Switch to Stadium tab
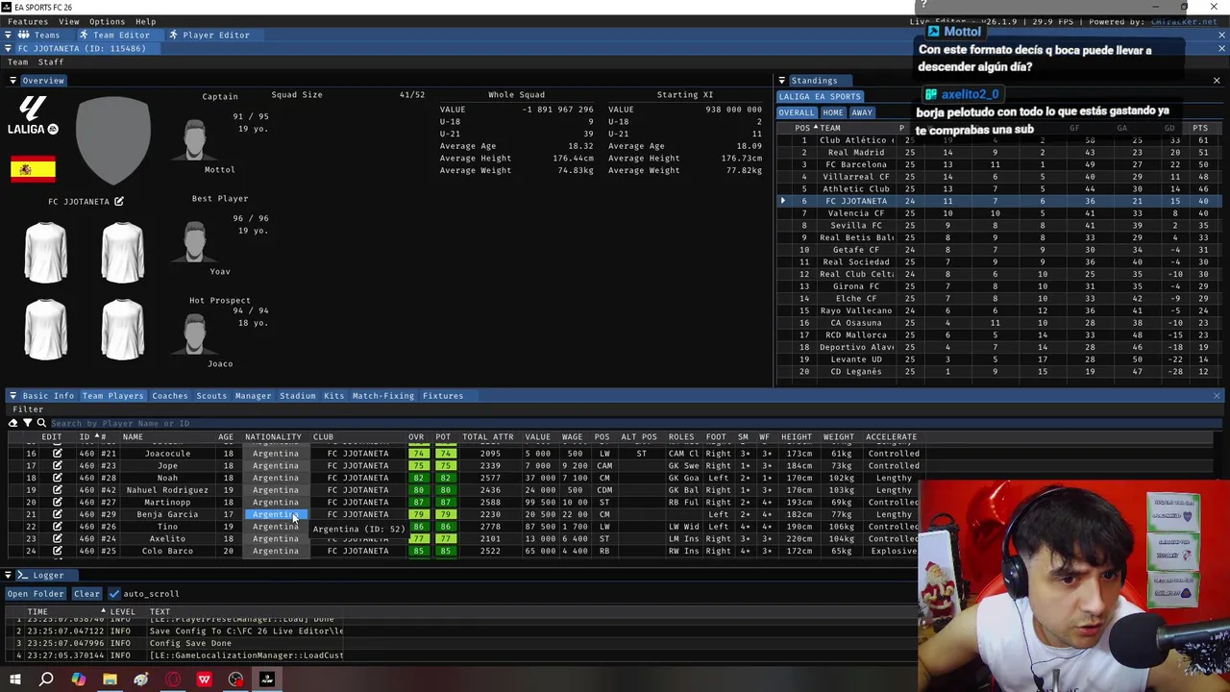1230x692 pixels. [297, 396]
